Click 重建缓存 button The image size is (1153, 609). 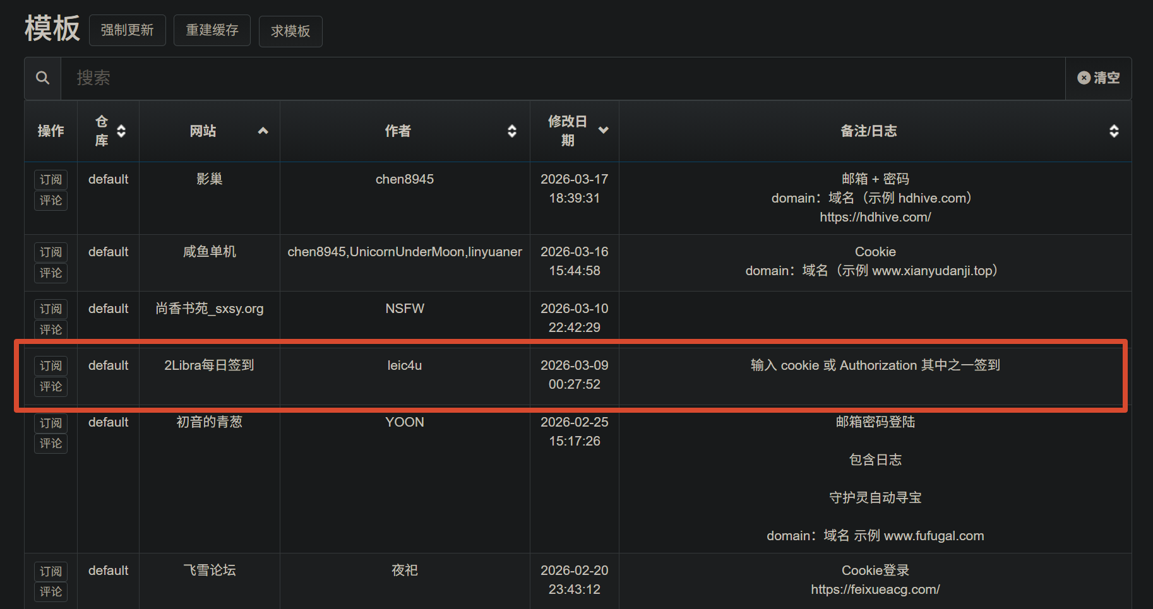point(212,30)
